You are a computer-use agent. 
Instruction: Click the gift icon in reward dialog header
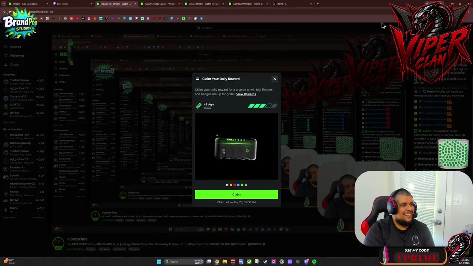point(197,79)
